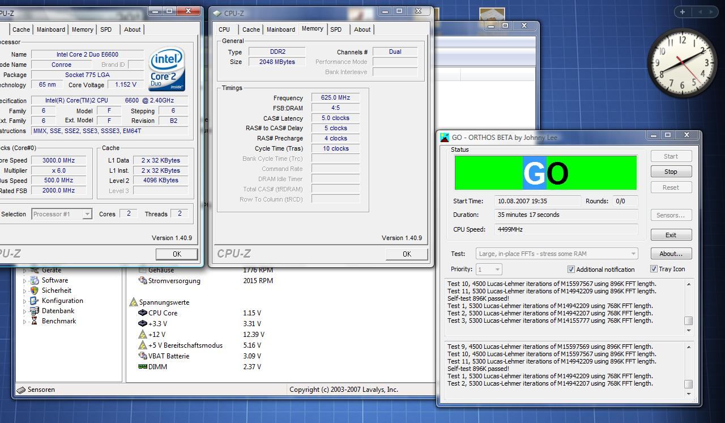Click OK in the left CPU-Z window
The width and height of the screenshot is (725, 423).
click(177, 254)
